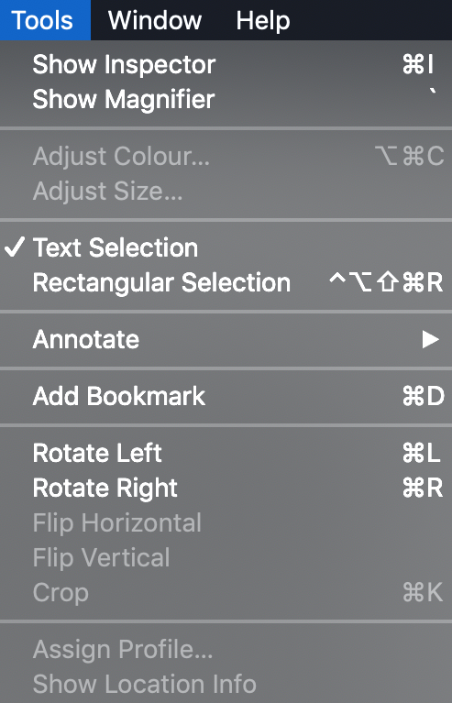The image size is (452, 703).
Task: Choose Show Inspector
Action: click(226, 64)
